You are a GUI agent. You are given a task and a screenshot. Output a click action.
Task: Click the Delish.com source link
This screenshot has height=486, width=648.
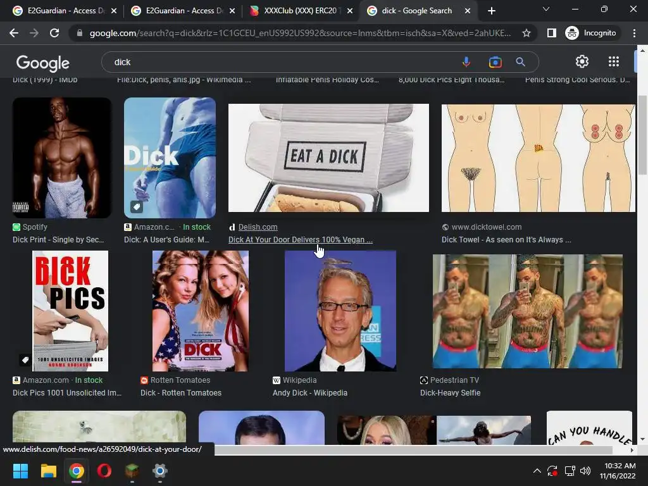[x=258, y=227]
